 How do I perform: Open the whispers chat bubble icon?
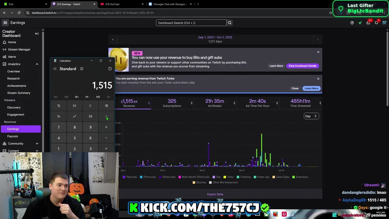coord(377,23)
